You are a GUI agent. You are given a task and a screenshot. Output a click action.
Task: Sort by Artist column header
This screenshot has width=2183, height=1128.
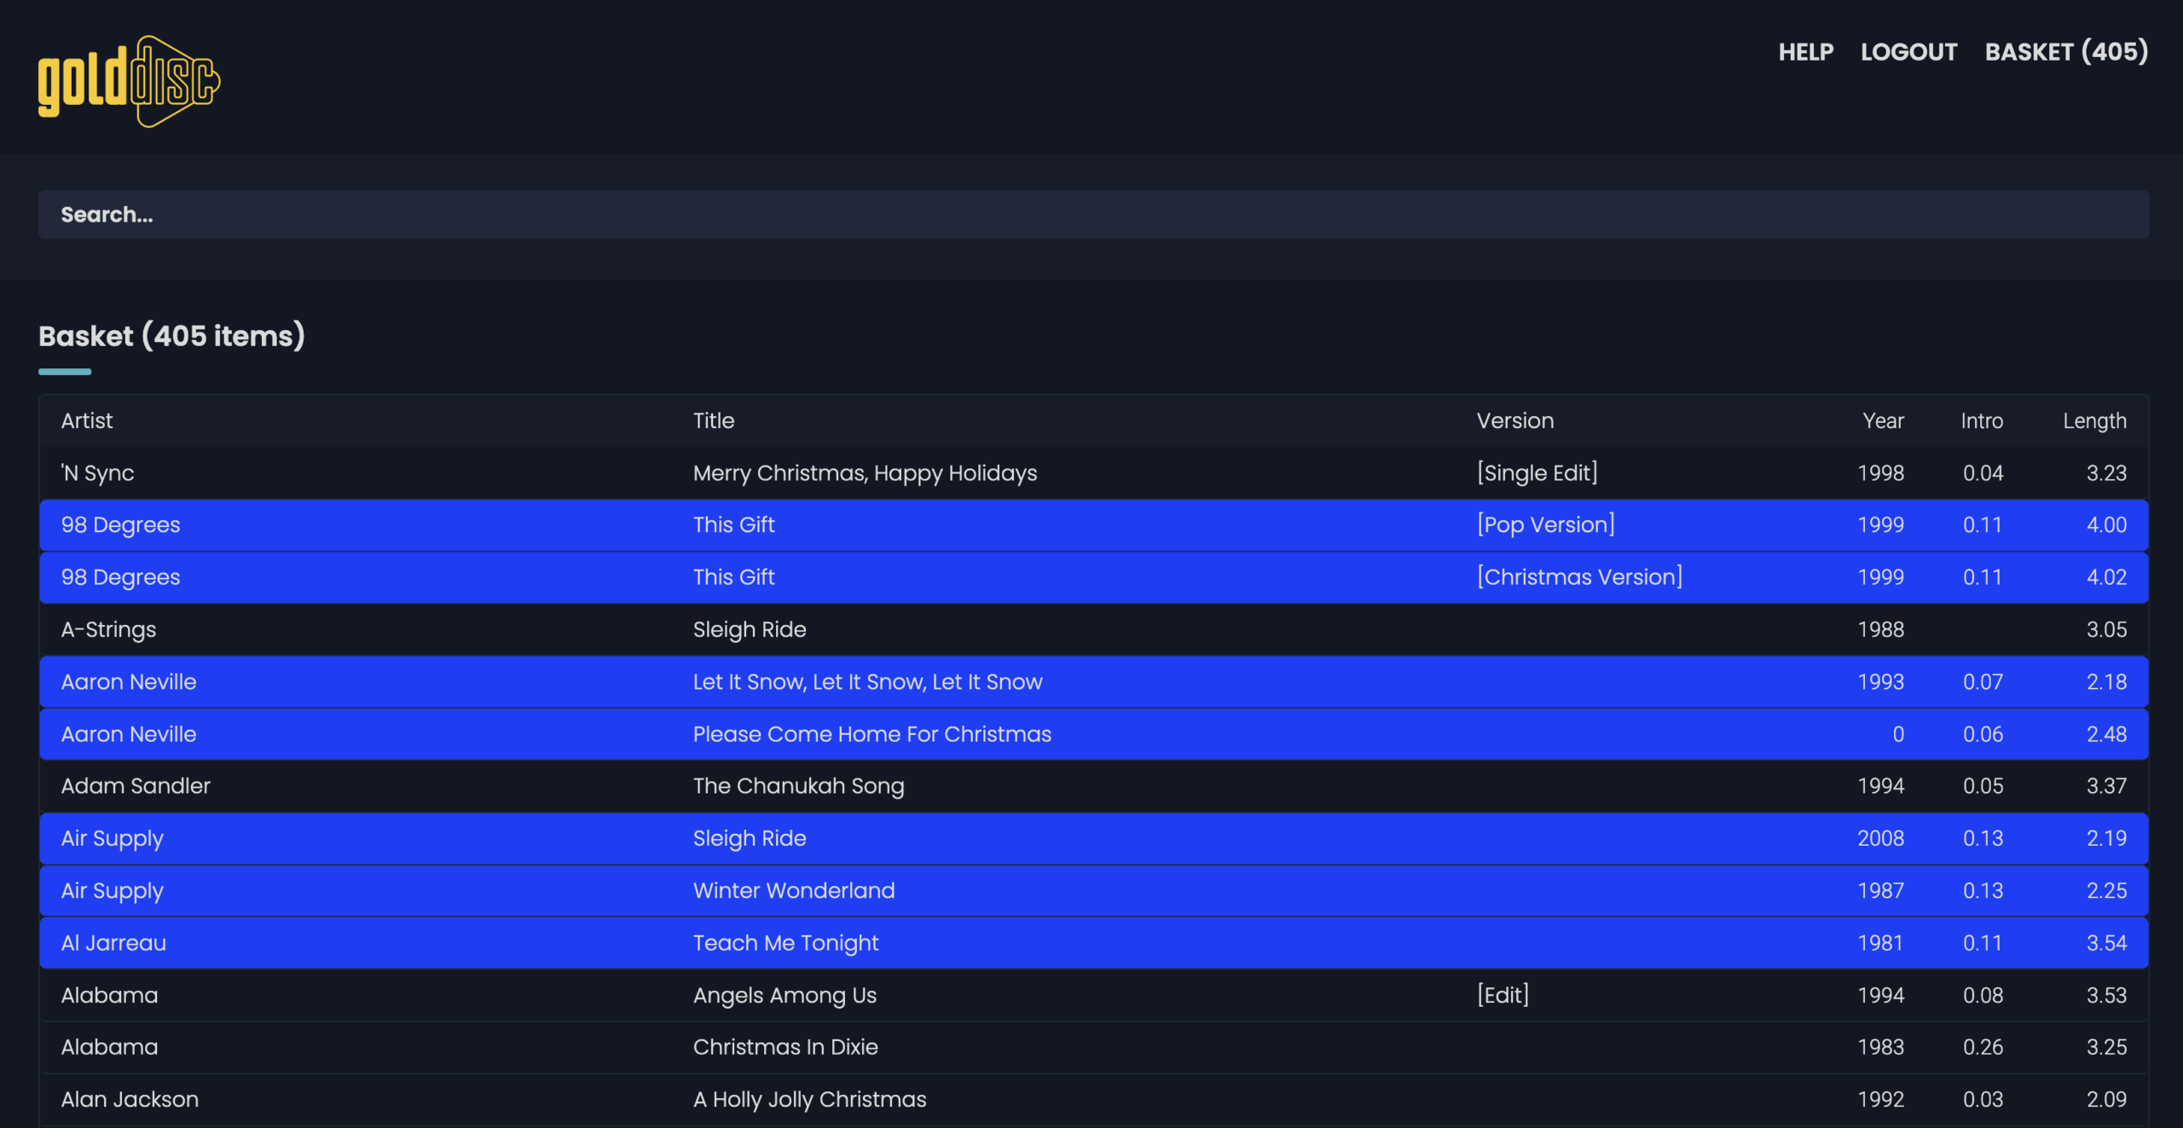pyautogui.click(x=87, y=420)
